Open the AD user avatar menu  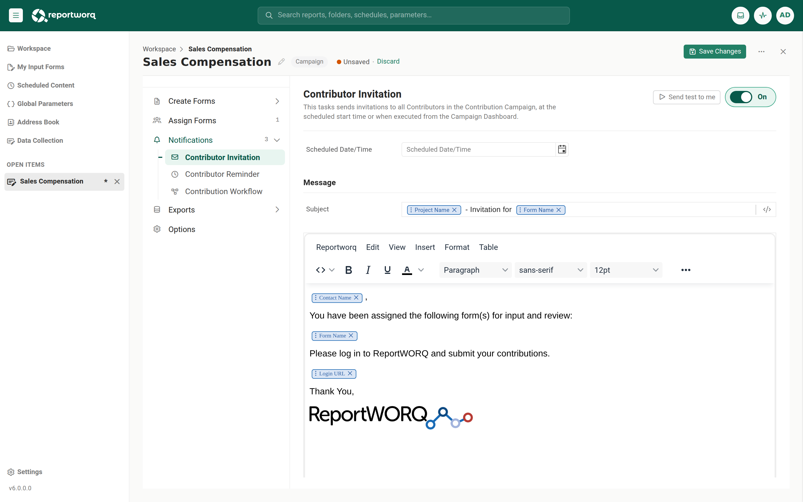785,15
